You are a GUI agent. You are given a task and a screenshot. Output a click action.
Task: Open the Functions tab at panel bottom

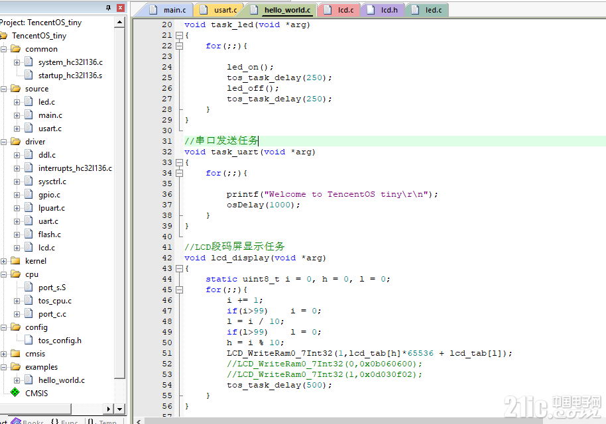[64, 421]
